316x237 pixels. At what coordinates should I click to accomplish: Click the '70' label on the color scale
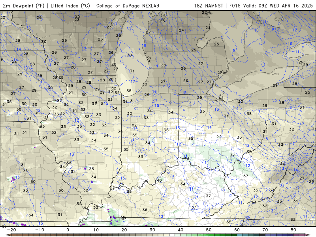265,230
